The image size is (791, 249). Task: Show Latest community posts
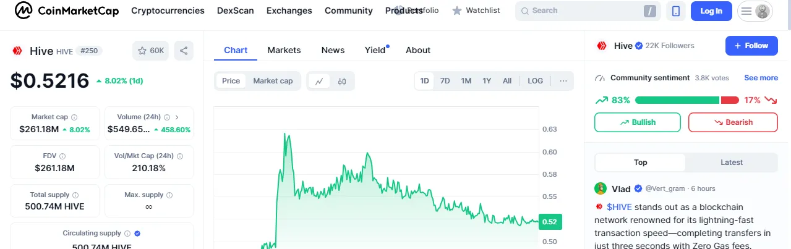tap(732, 162)
